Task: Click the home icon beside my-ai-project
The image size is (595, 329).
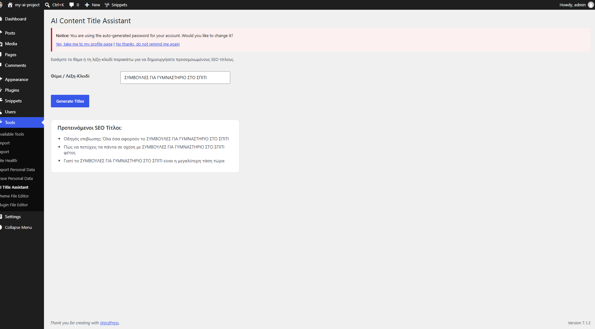Action: coord(10,5)
